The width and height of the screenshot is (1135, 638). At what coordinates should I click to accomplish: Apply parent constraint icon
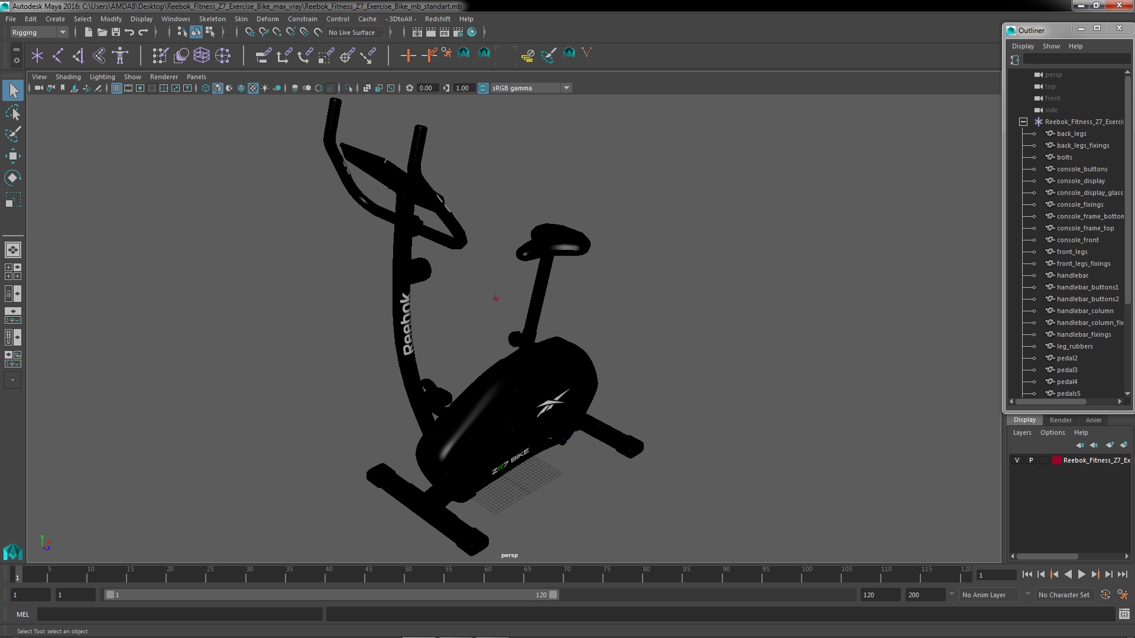point(263,56)
